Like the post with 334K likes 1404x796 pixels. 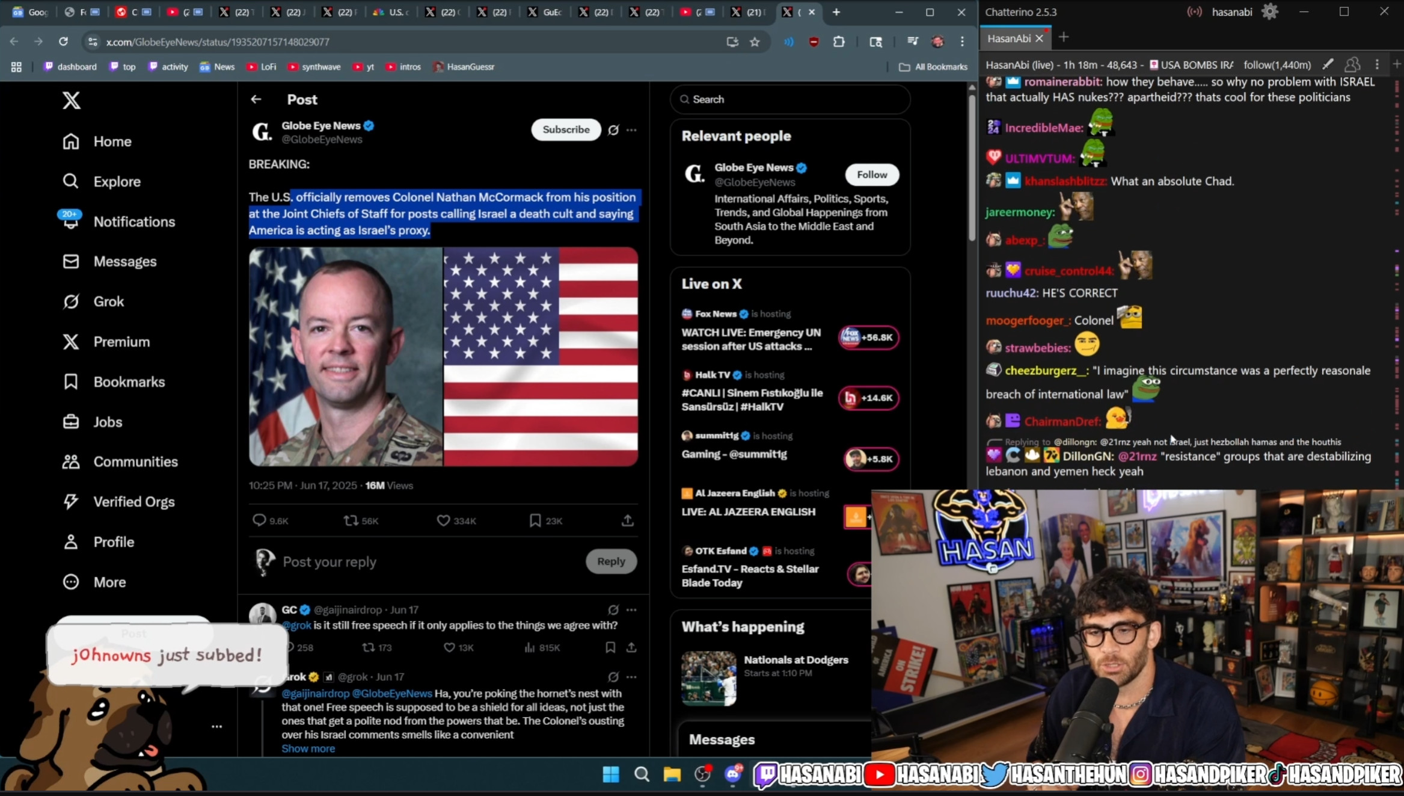click(443, 520)
